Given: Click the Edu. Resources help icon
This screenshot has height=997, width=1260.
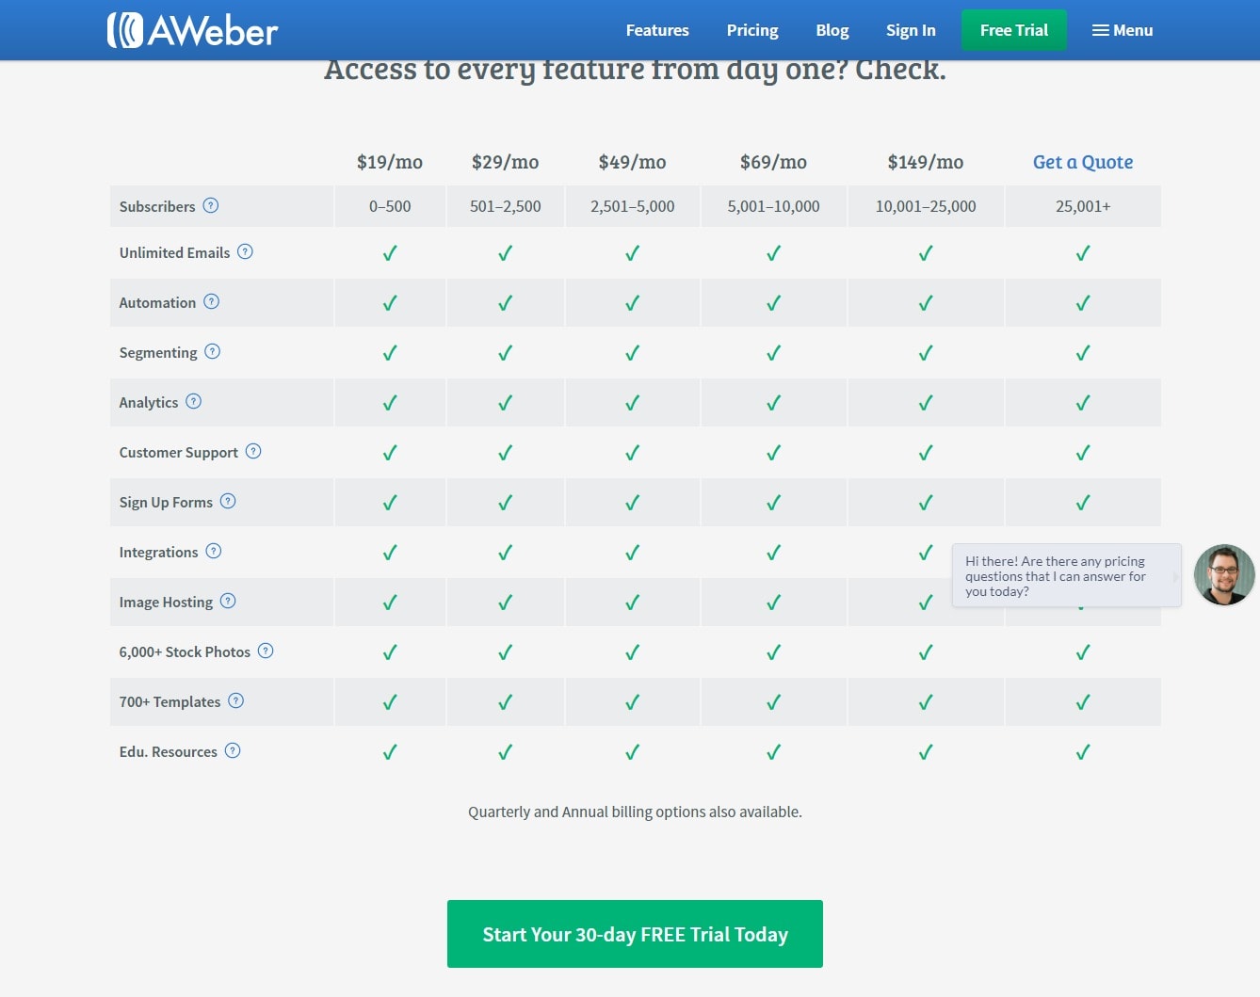Looking at the screenshot, I should click(x=233, y=750).
